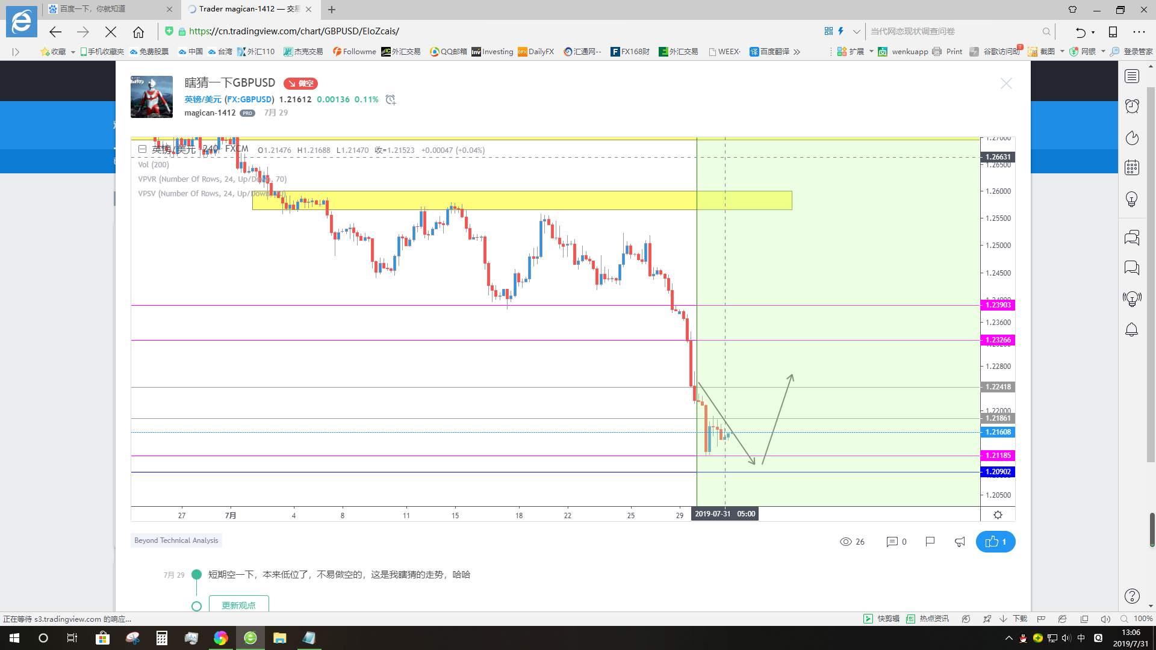Switch to the 百度一下 browser tab
This screenshot has height=650, width=1156.
click(108, 9)
